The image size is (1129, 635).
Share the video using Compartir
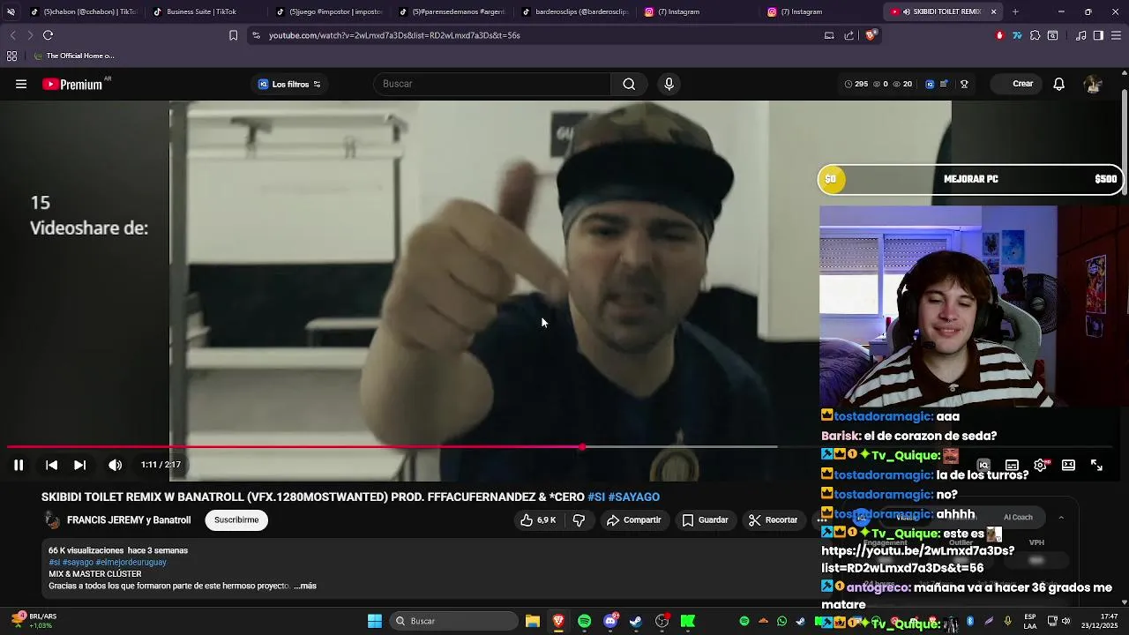click(633, 520)
